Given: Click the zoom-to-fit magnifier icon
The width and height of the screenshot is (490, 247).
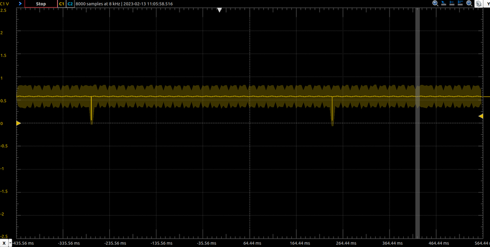Looking at the screenshot, I should pos(469,3).
